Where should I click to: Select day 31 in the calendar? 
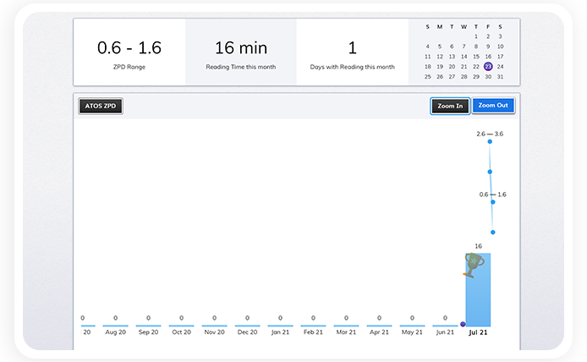pyautogui.click(x=500, y=77)
